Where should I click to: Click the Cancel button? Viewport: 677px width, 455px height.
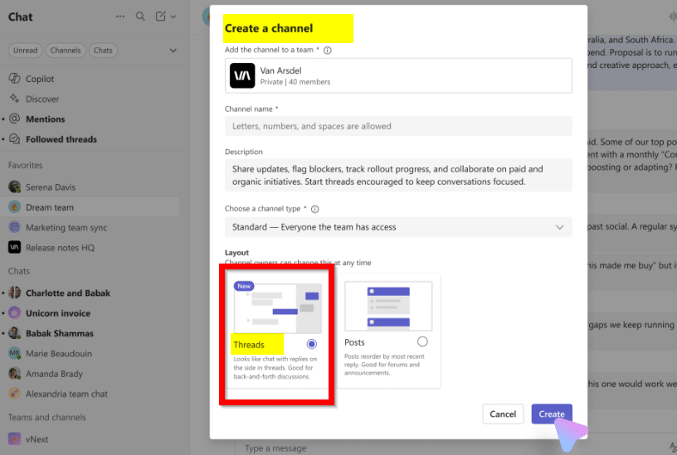[x=503, y=414]
